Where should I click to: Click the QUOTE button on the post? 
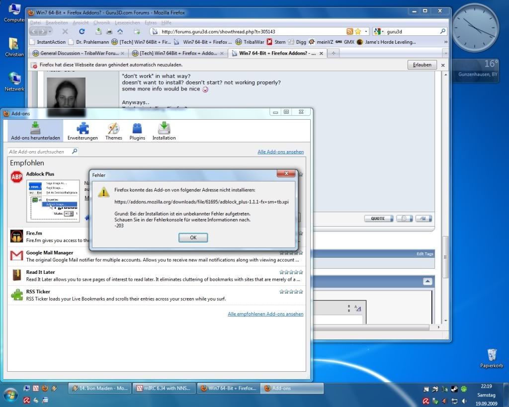378,219
